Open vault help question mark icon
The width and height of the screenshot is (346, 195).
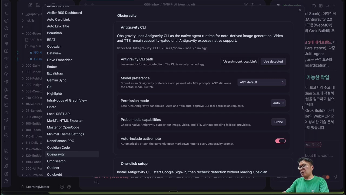tap(62, 187)
